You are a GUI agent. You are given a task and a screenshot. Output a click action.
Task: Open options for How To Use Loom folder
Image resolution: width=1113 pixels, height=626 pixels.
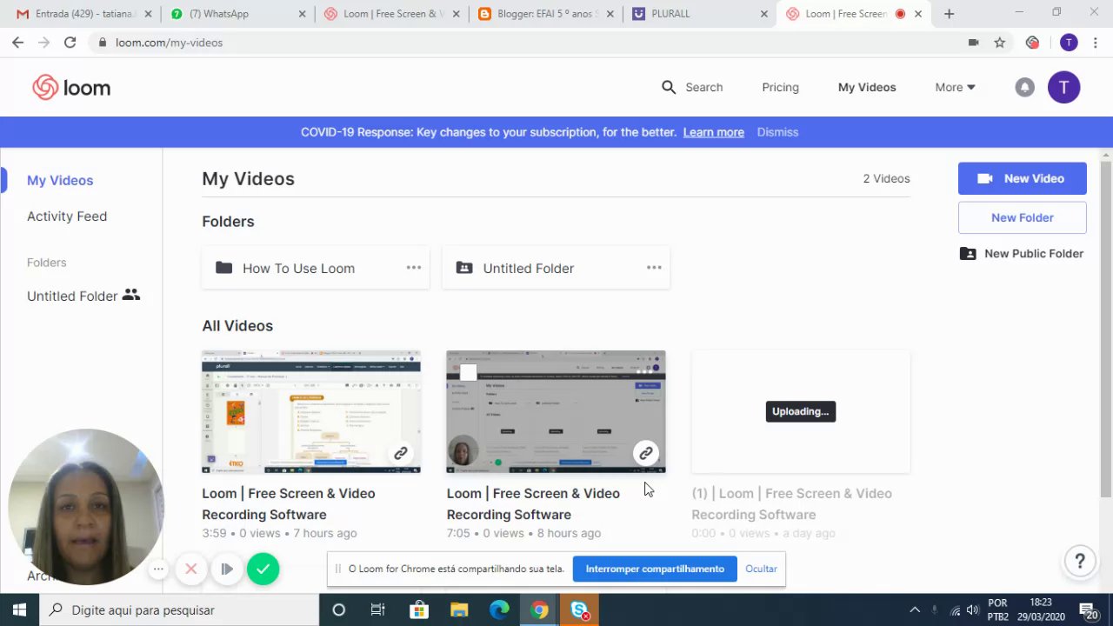414,268
